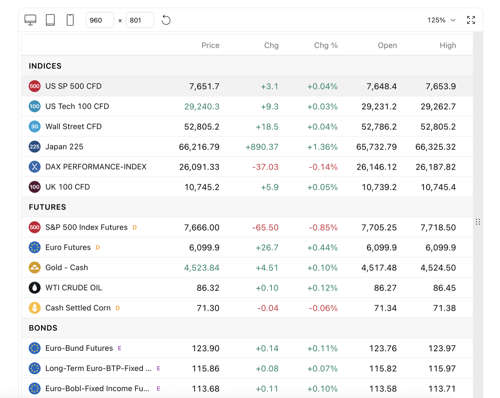Open the WTI CRUDE OIL link
The width and height of the screenshot is (500, 398).
pyautogui.click(x=74, y=288)
